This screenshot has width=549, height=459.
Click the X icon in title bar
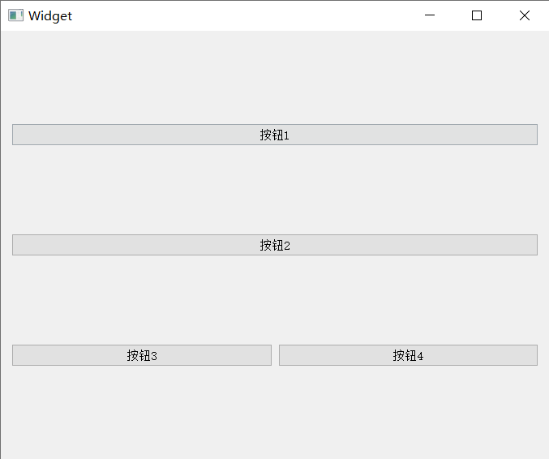(525, 15)
